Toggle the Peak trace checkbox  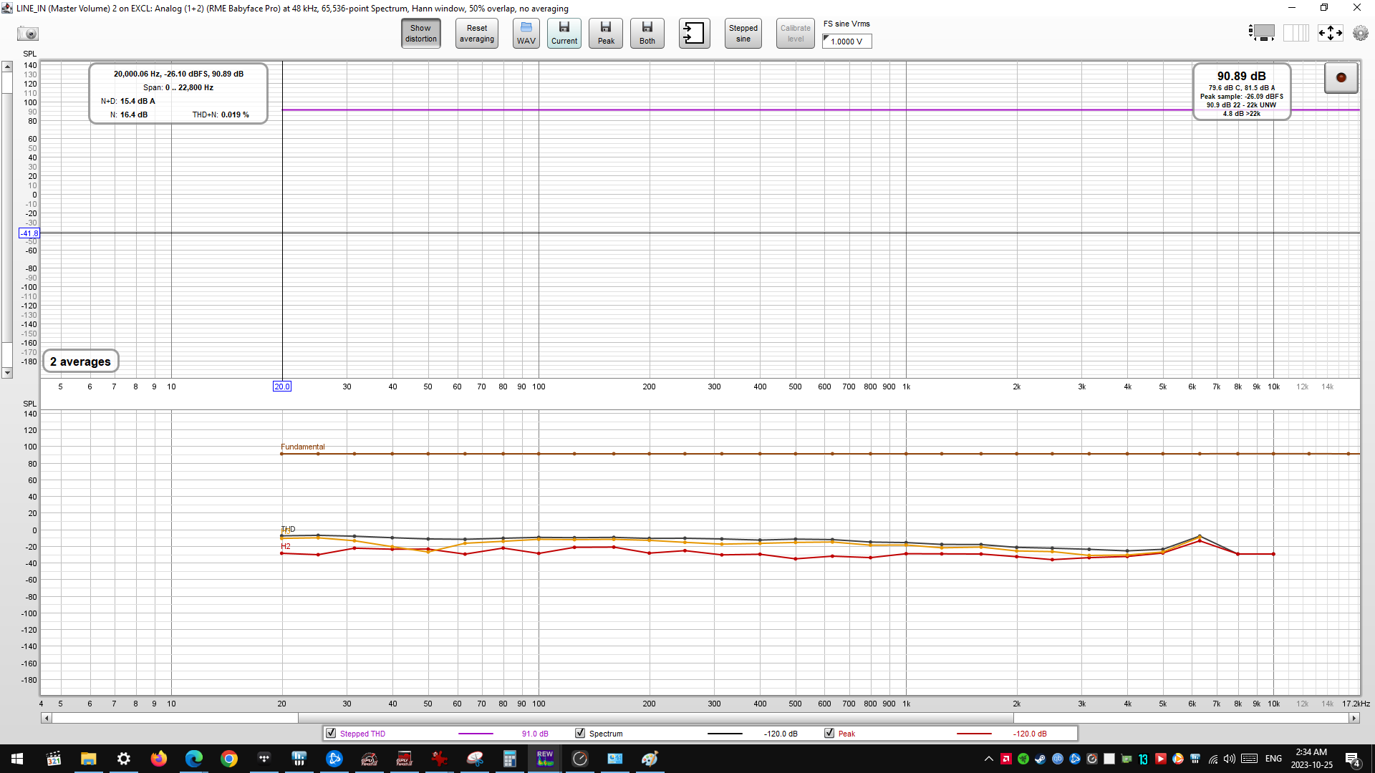(x=829, y=734)
